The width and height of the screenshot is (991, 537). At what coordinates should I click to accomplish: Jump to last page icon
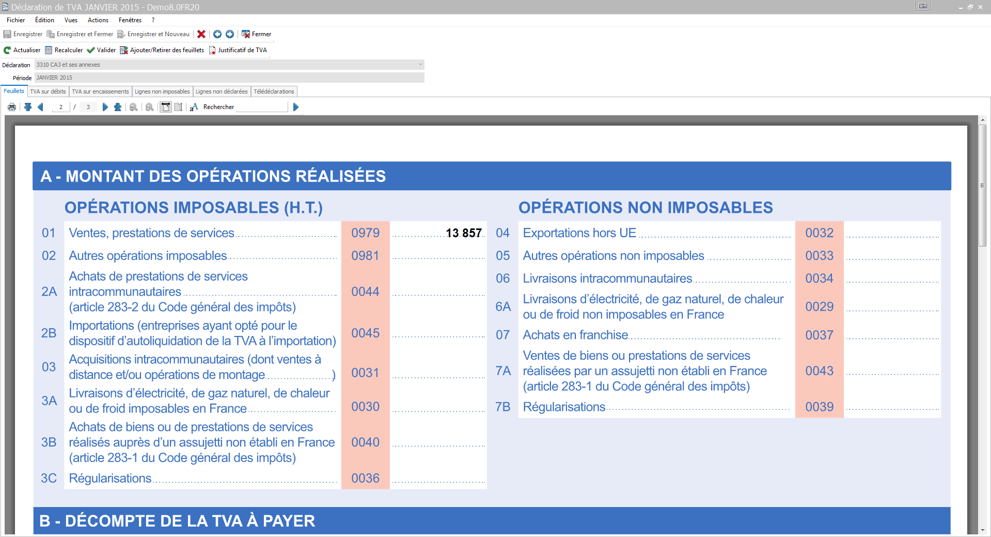coord(118,107)
